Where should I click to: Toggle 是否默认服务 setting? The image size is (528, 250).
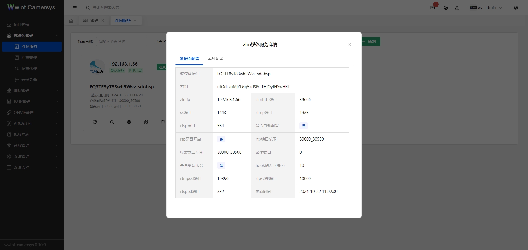[x=221, y=165]
